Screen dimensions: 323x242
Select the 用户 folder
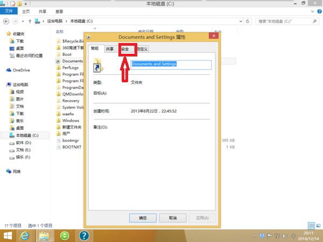tap(63, 134)
